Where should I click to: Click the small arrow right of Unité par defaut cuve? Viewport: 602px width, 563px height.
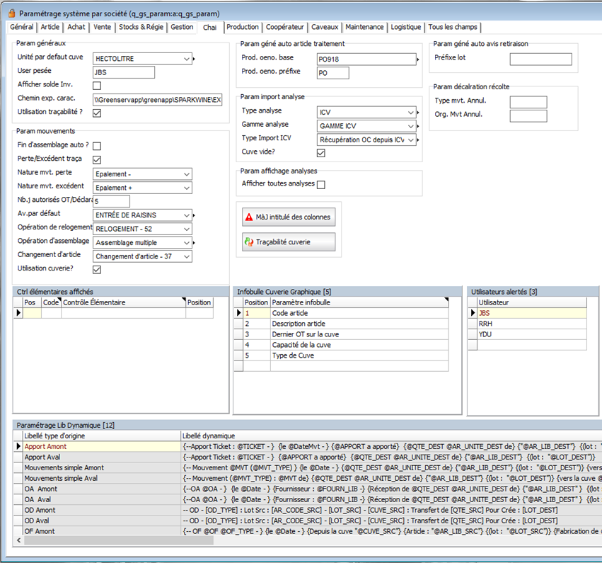[195, 59]
